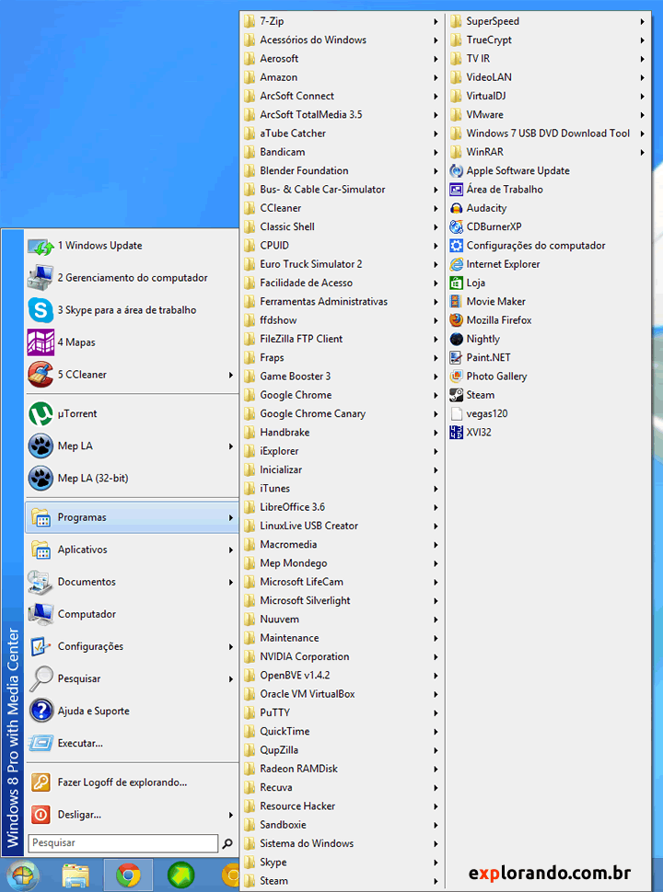This screenshot has height=892, width=663.
Task: Click the Gerenciamento do computador icon
Action: click(41, 278)
